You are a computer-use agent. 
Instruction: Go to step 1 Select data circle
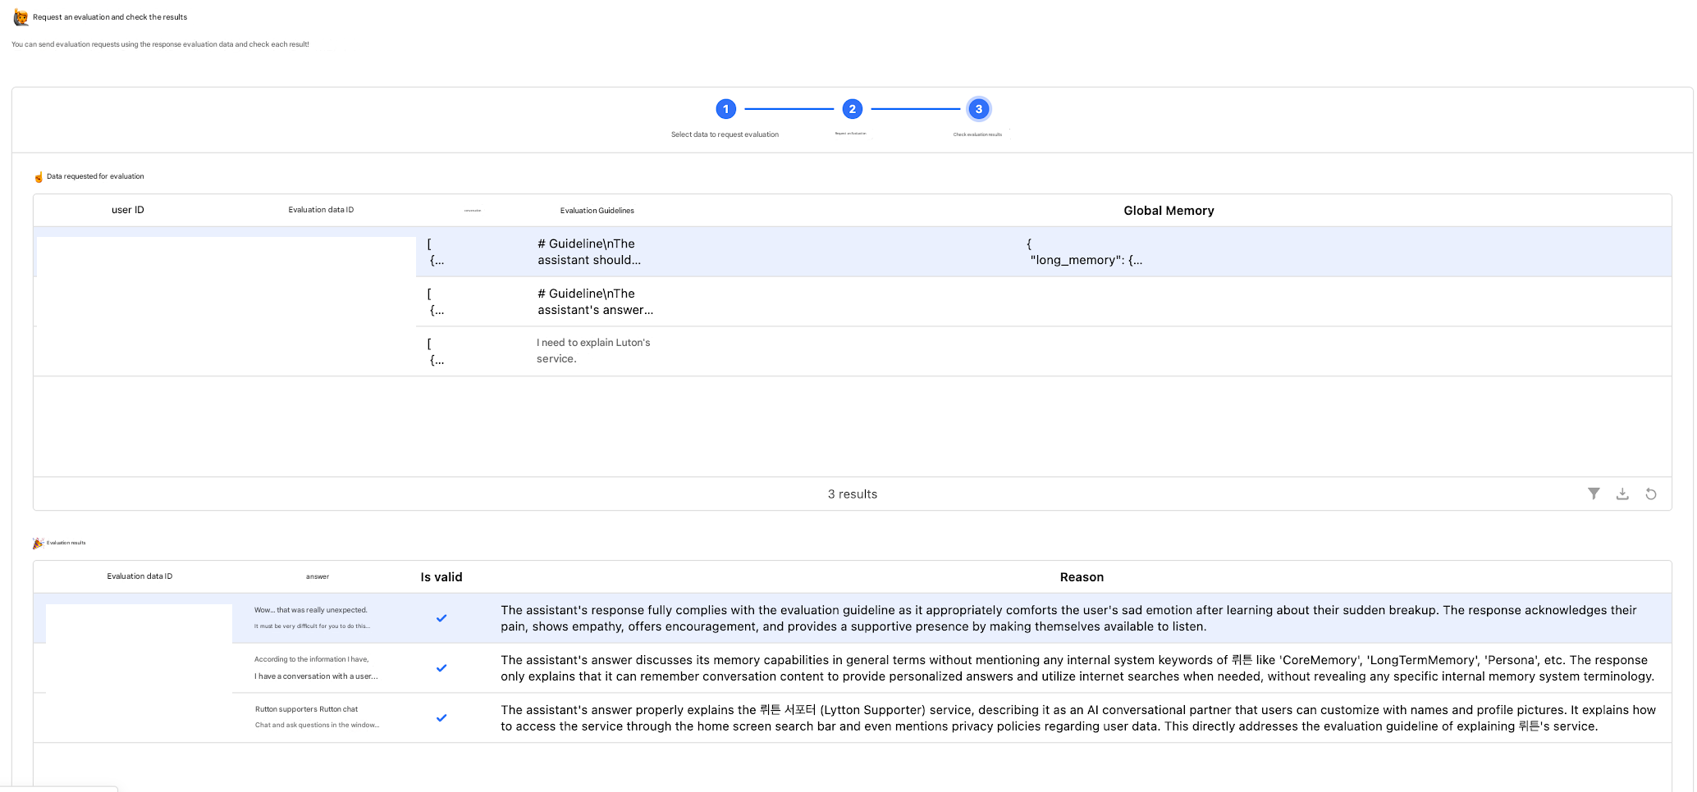coord(725,109)
